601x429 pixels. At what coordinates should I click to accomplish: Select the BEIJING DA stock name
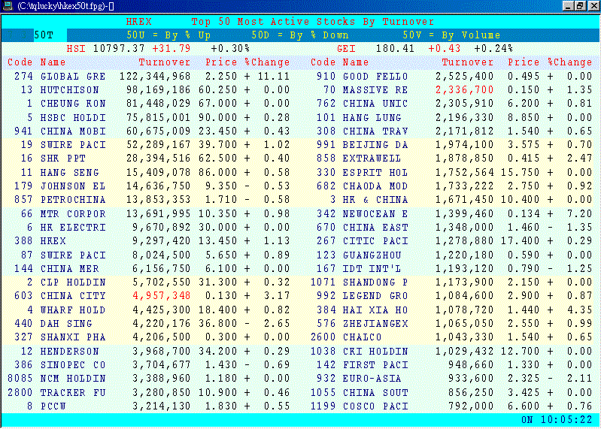tap(375, 145)
